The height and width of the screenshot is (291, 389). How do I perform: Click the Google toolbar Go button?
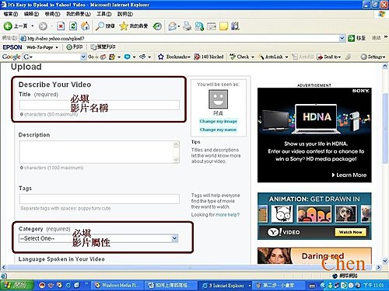click(91, 57)
